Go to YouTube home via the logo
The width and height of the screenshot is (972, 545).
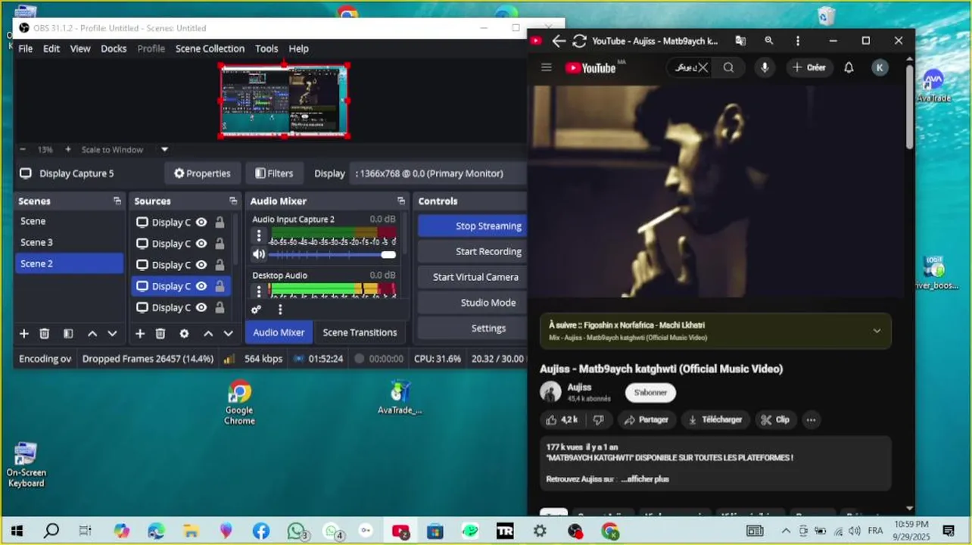tap(591, 67)
